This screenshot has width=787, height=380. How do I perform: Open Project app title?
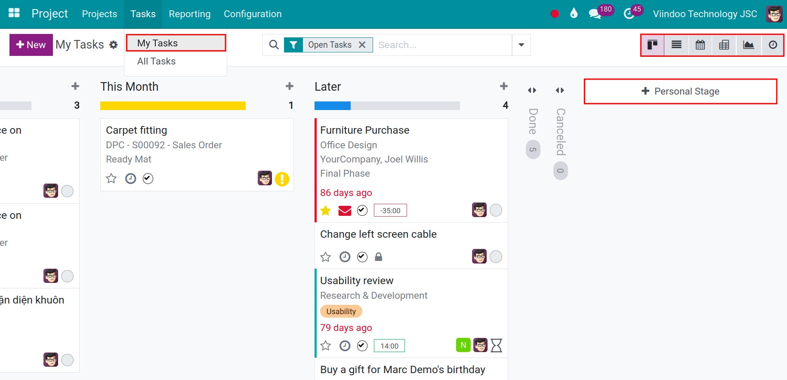[49, 14]
